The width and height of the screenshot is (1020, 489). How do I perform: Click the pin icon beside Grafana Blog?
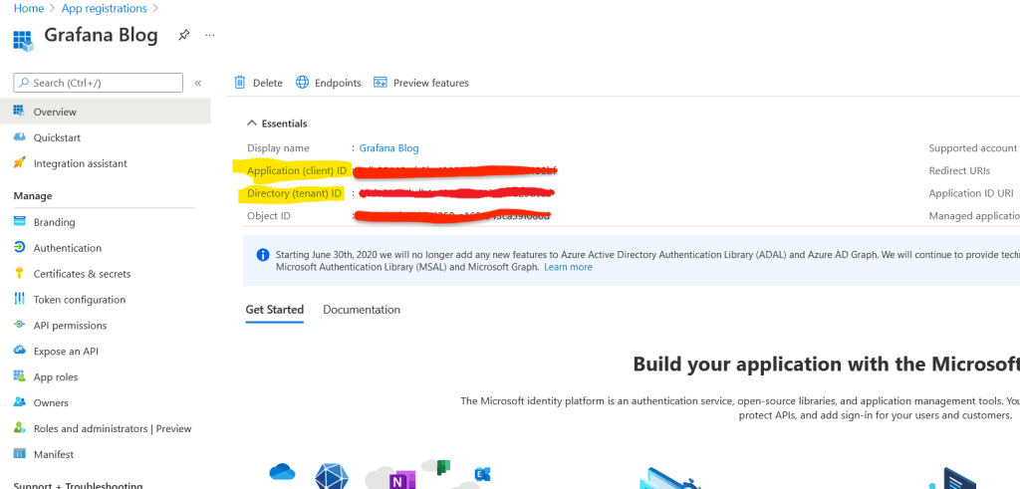[183, 35]
